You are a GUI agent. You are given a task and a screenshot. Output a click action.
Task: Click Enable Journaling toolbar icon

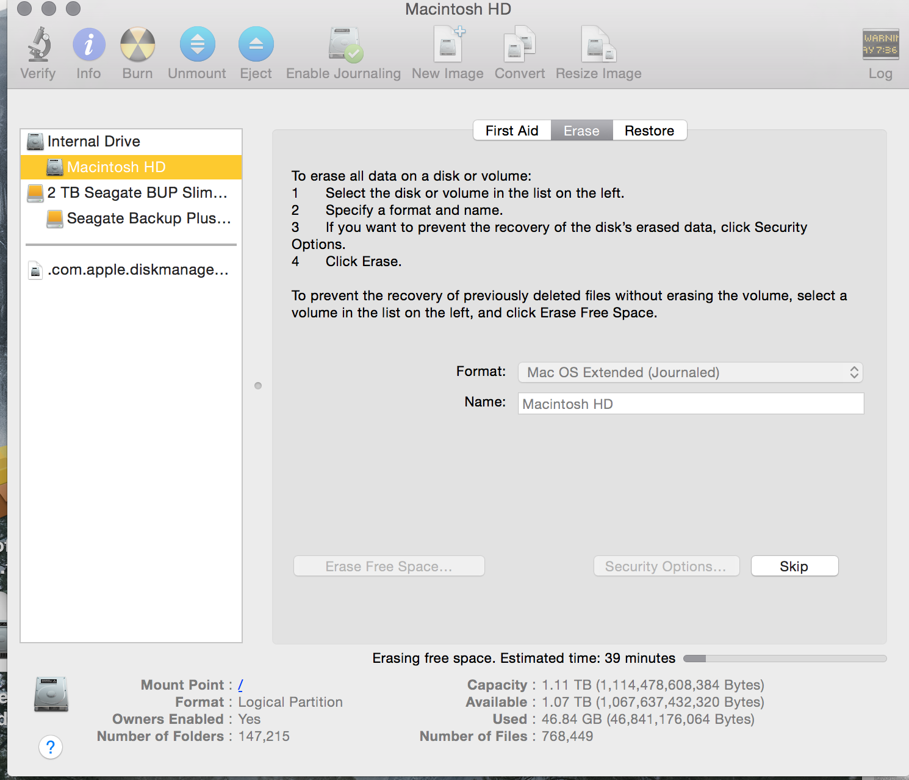click(345, 45)
